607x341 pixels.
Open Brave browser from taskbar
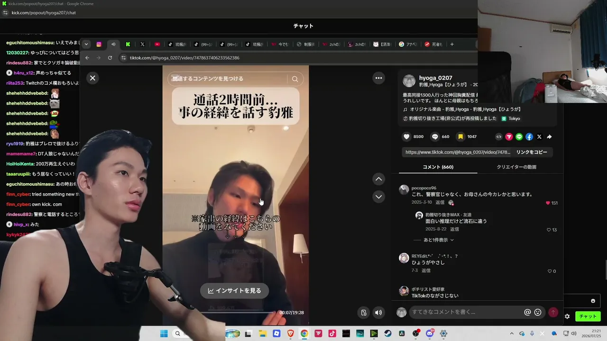coord(290,333)
